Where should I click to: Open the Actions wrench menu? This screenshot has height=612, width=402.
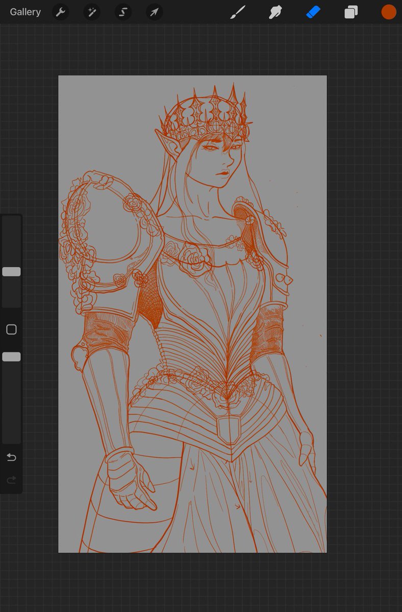[x=61, y=12]
